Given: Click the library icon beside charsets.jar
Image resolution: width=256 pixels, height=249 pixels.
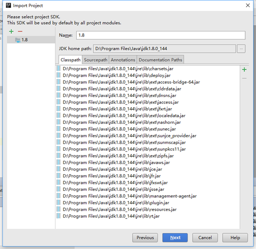Looking at the screenshot, I should pyautogui.click(x=58, y=68).
